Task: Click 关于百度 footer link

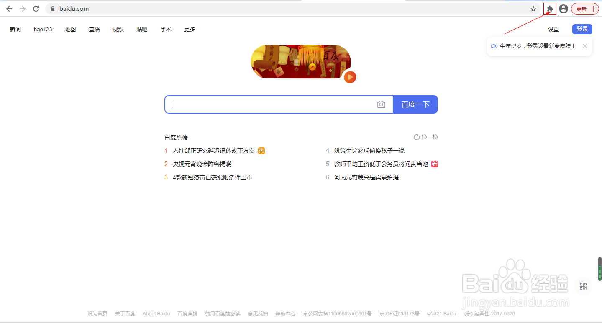Action: [125, 314]
